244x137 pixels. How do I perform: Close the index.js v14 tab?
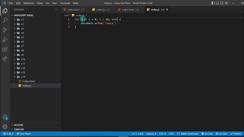coord(167,10)
